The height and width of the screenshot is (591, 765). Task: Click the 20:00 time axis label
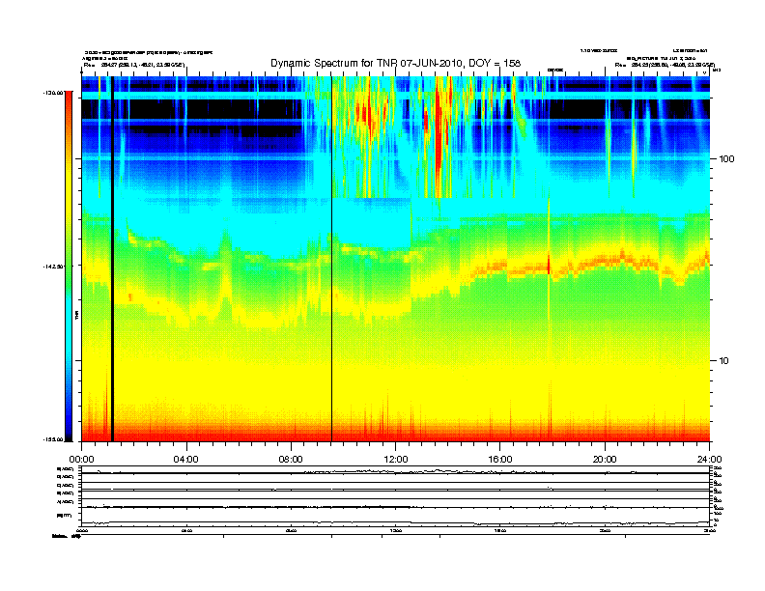pyautogui.click(x=605, y=460)
